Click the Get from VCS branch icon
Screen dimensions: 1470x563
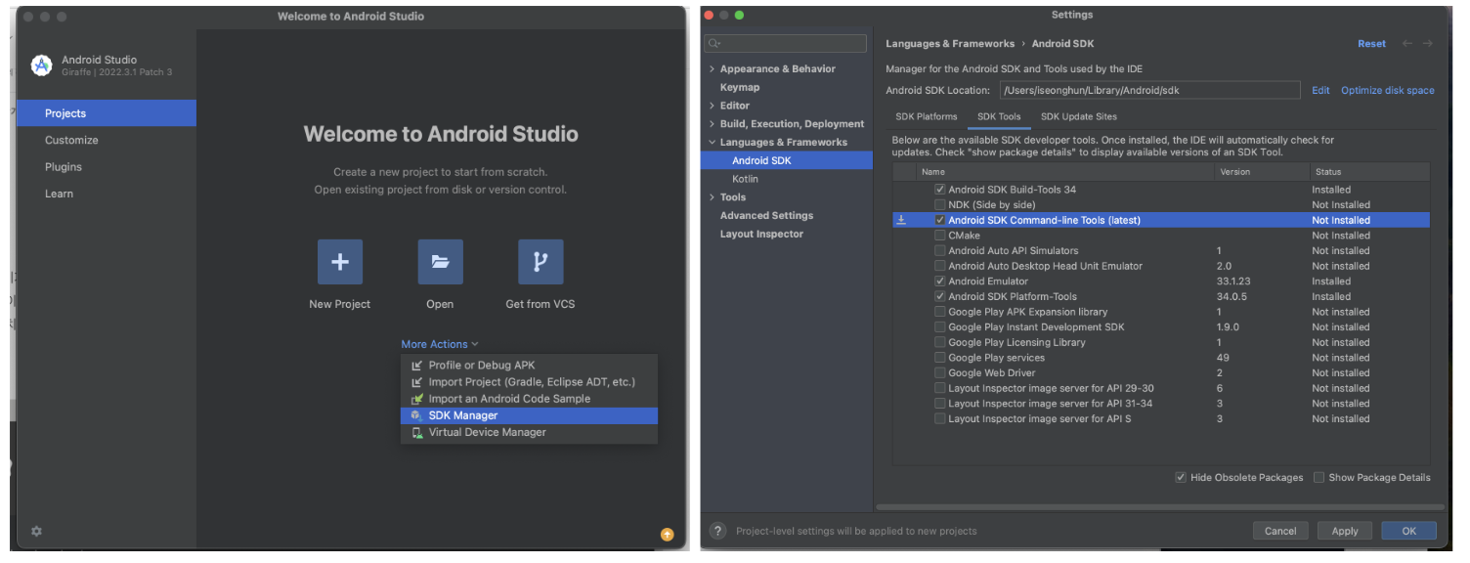[x=540, y=262]
